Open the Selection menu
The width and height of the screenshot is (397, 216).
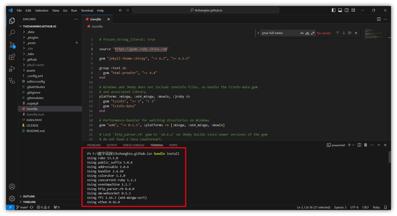(x=42, y=10)
